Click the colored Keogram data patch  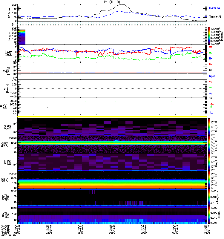click(x=21, y=37)
